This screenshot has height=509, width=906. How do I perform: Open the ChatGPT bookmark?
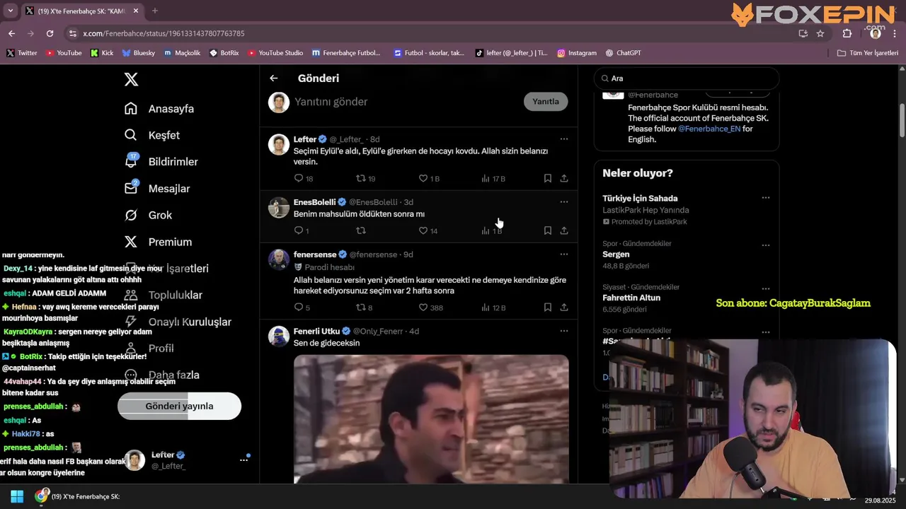(x=624, y=53)
